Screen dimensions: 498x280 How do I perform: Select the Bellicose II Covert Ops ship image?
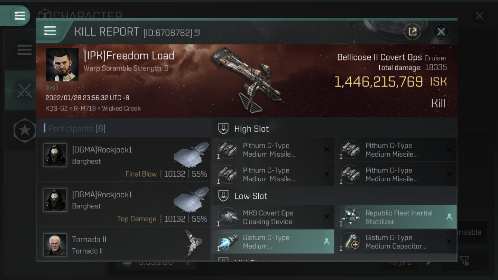point(247,78)
